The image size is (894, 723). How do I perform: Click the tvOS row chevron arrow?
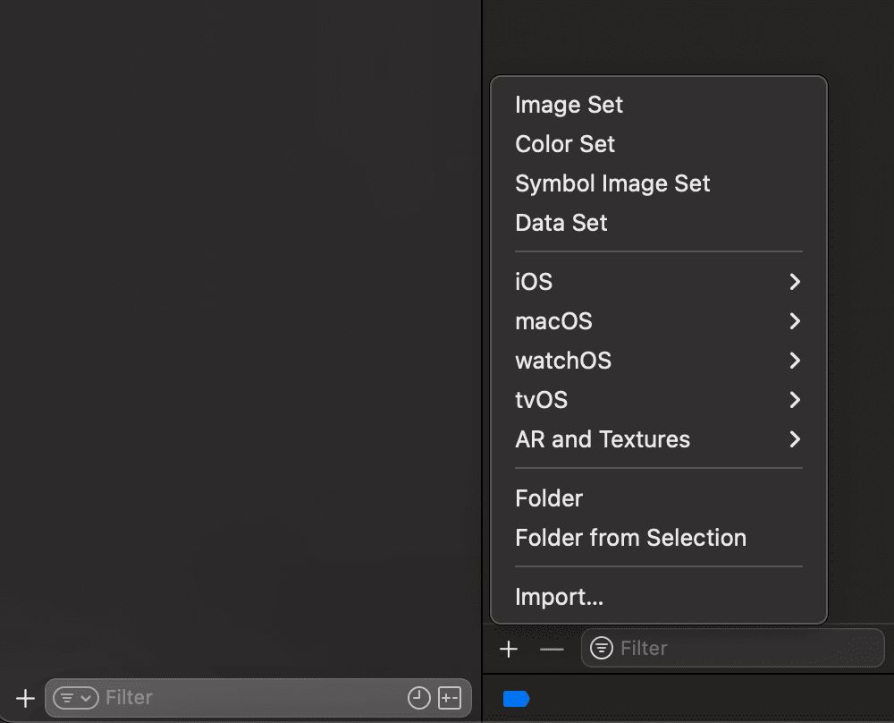[795, 400]
